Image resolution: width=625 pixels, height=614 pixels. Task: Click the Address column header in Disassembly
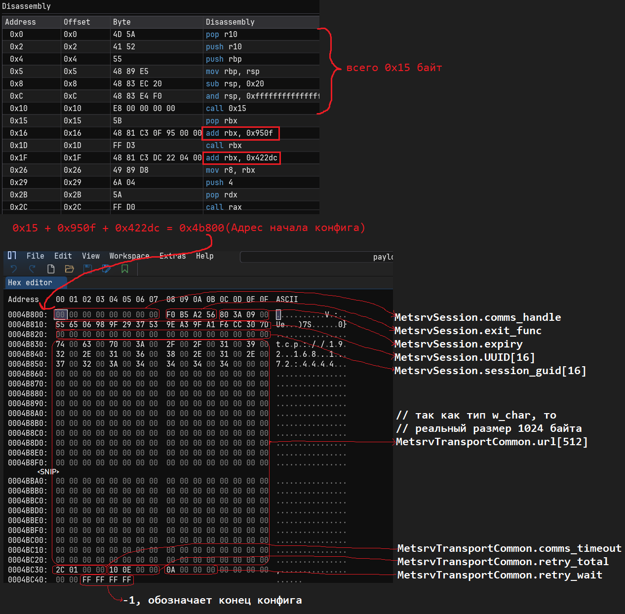[x=20, y=22]
